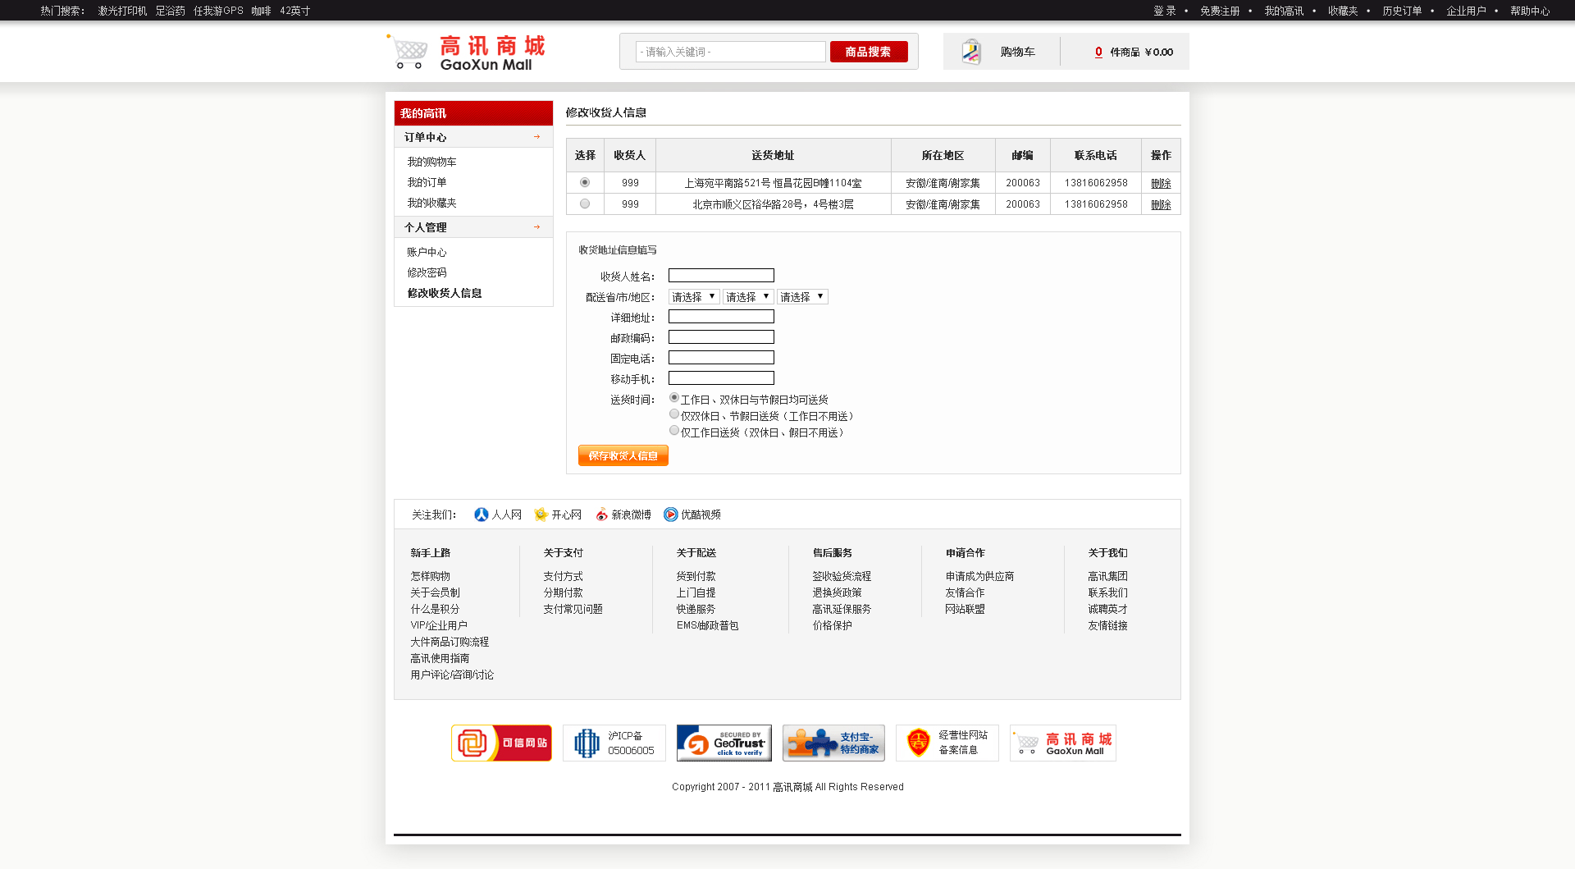Image resolution: width=1575 pixels, height=869 pixels.
Task: Delete the Beijing address row
Action: tap(1160, 204)
